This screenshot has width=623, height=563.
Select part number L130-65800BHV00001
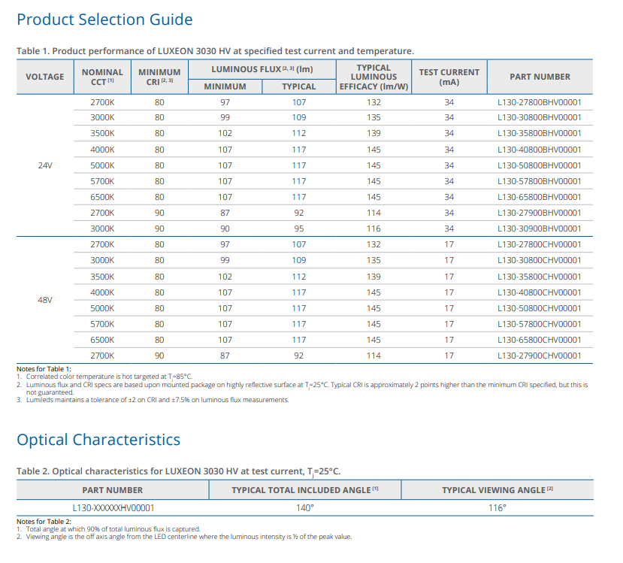point(539,197)
